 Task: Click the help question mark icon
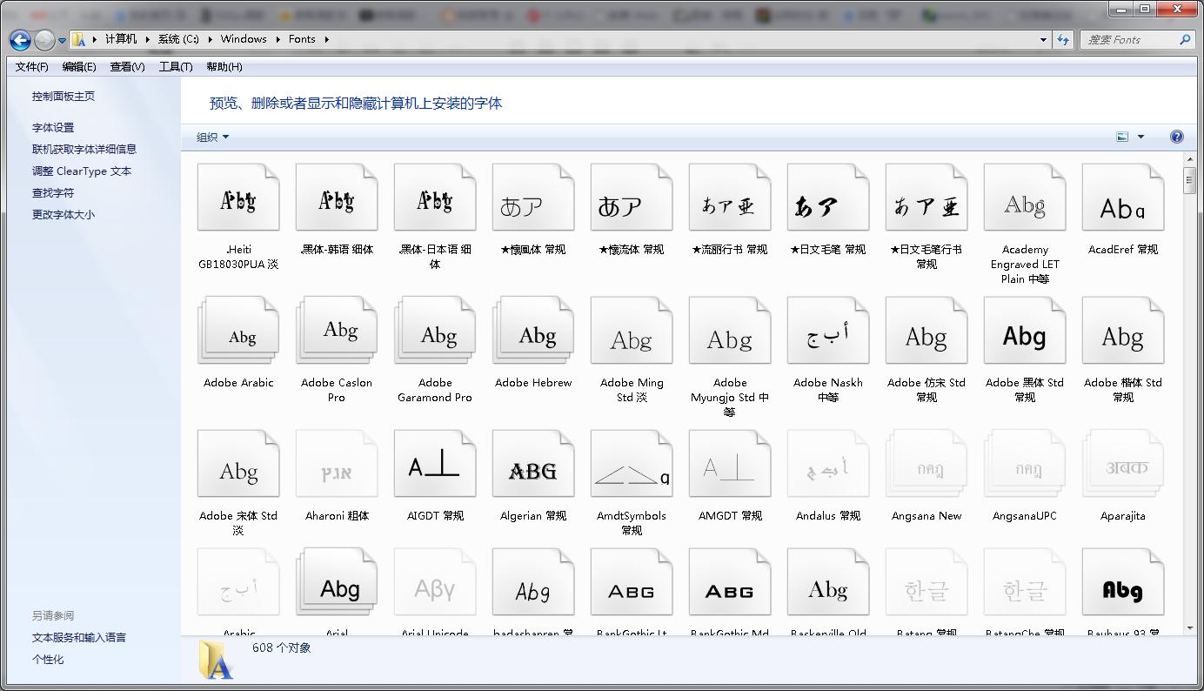coord(1176,137)
